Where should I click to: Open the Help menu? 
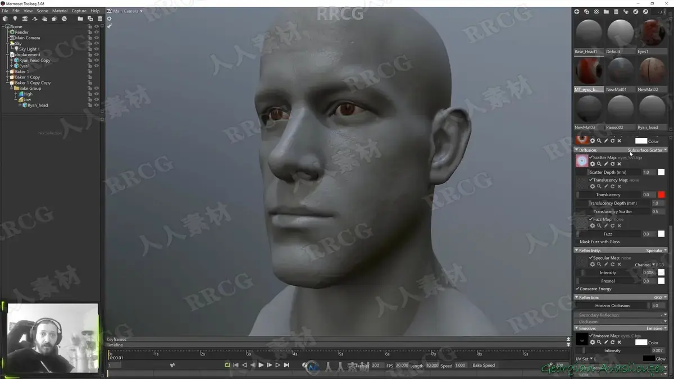pyautogui.click(x=95, y=11)
